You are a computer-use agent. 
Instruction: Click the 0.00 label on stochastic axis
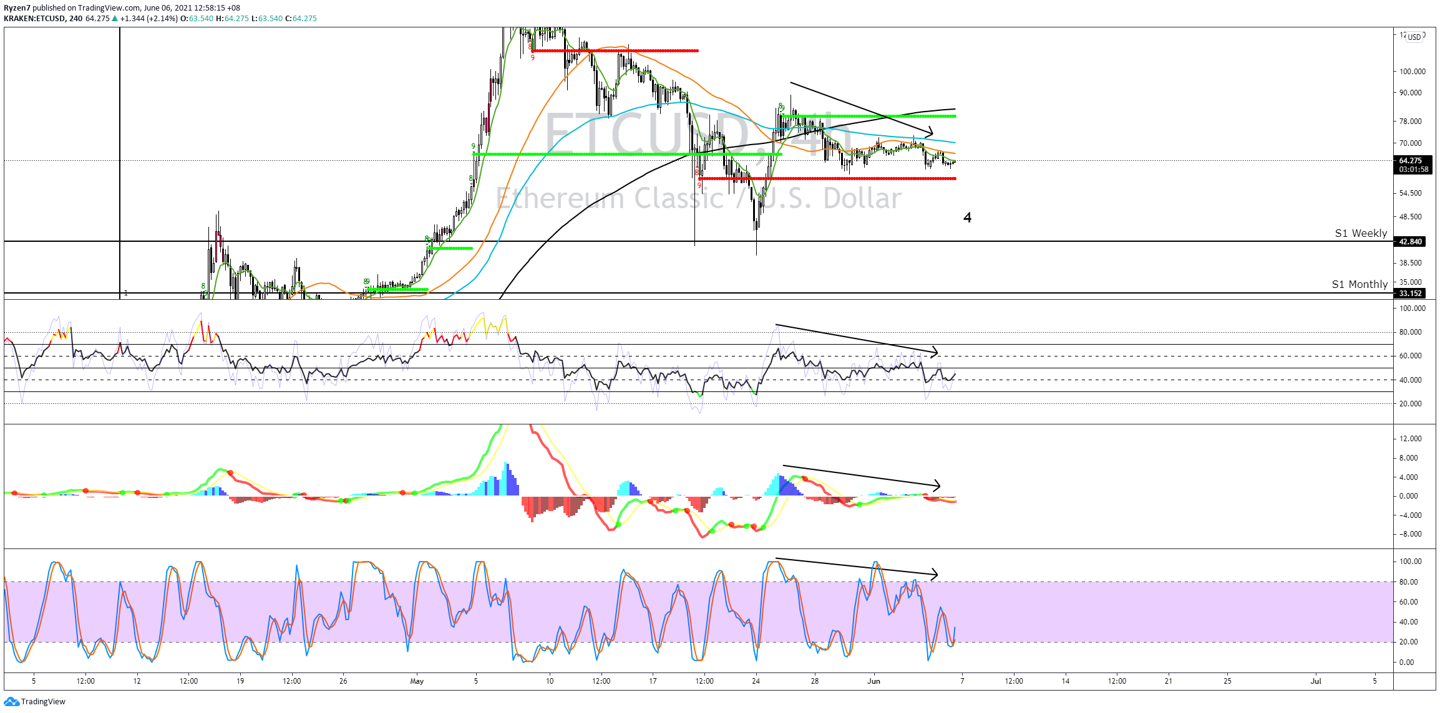(1408, 663)
